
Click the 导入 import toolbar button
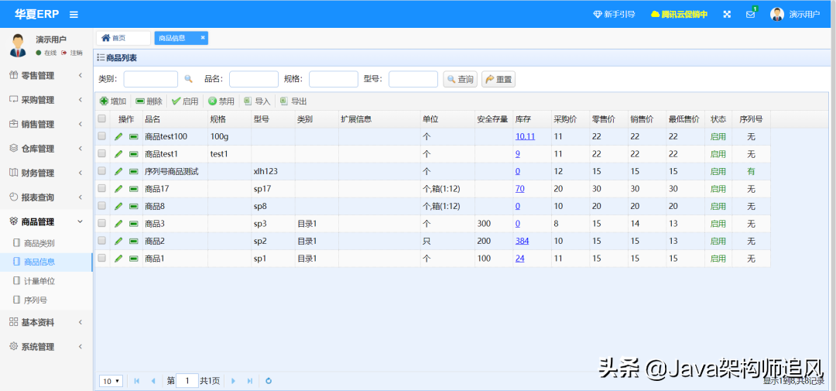257,101
